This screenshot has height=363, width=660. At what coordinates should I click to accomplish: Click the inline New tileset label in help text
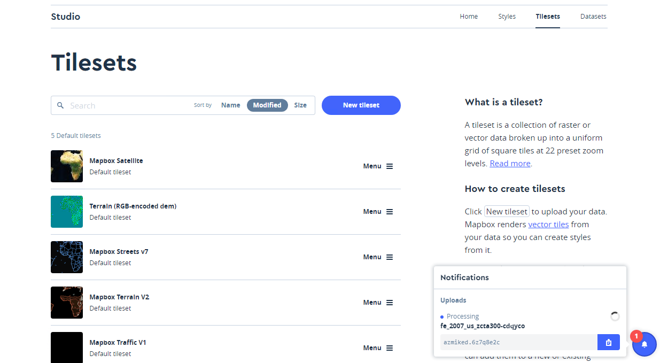(507, 212)
